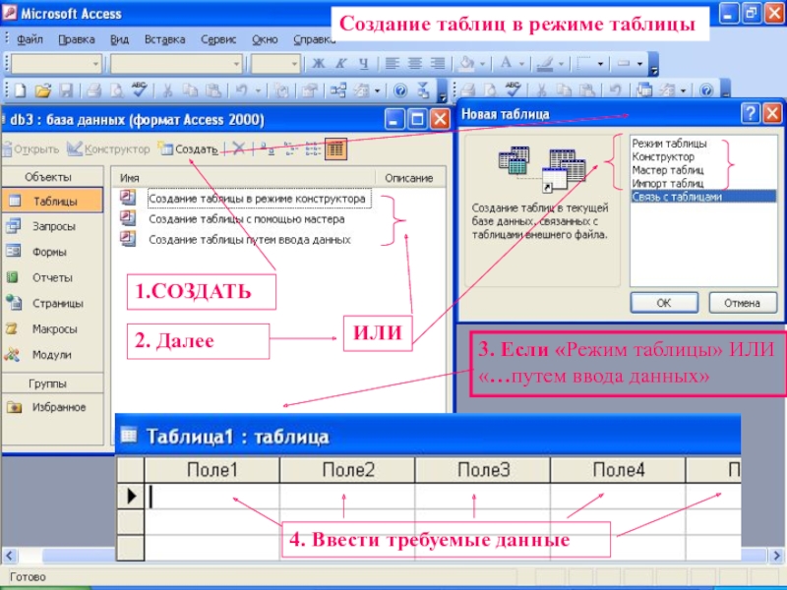Open the Файл menu
This screenshot has width=787, height=590.
point(30,39)
